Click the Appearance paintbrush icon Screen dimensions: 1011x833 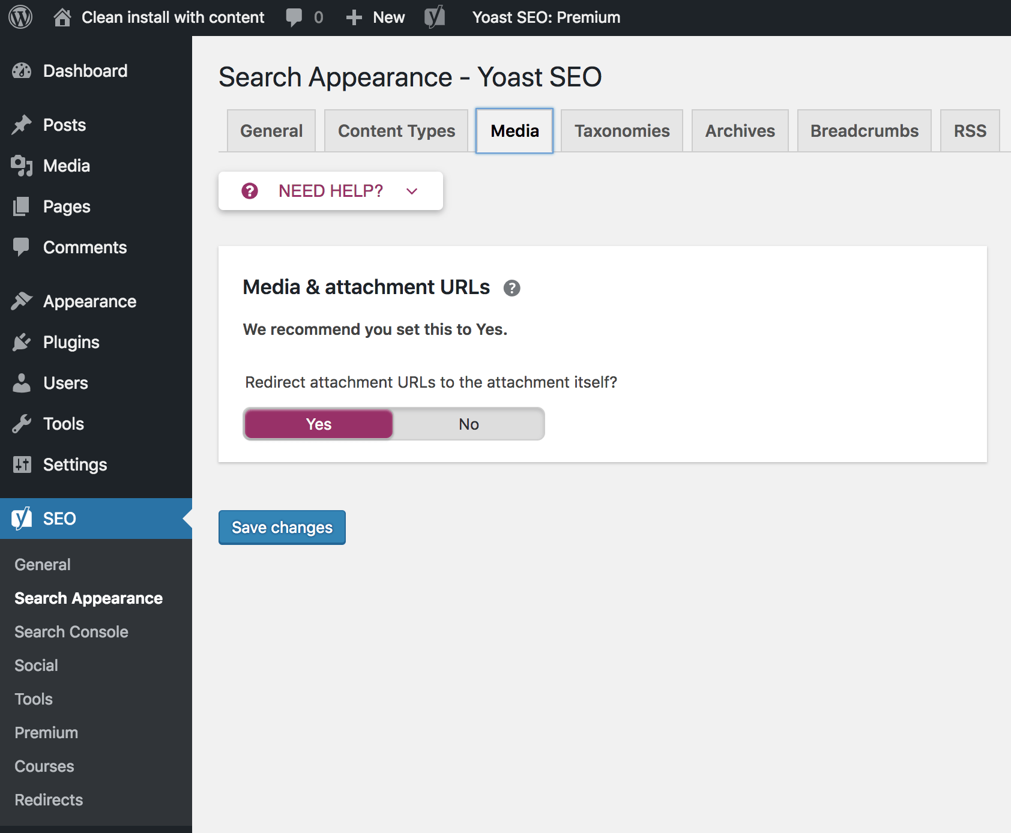(x=22, y=301)
